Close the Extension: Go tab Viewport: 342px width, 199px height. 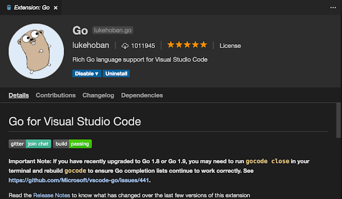56,8
